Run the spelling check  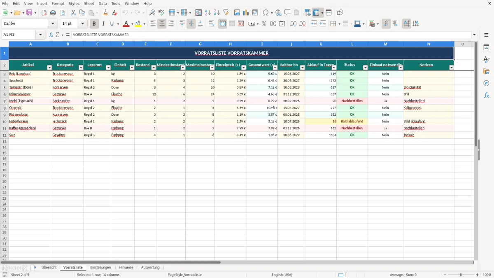pos(161,13)
